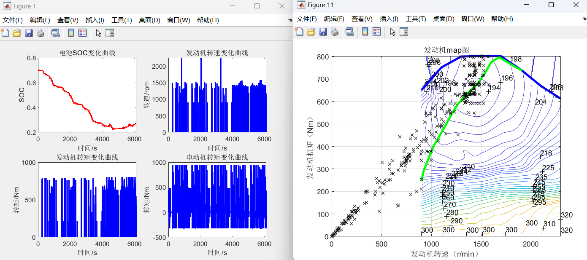The height and width of the screenshot is (260, 587).
Task: Click Open File folder icon in Figure 1
Action: 16,33
